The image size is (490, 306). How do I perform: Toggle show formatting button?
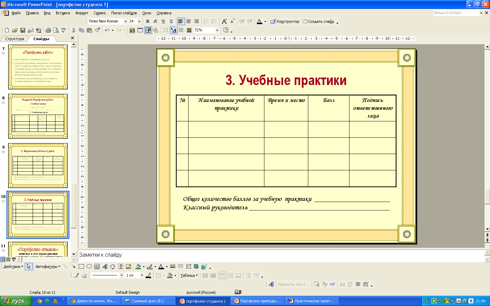174,30
